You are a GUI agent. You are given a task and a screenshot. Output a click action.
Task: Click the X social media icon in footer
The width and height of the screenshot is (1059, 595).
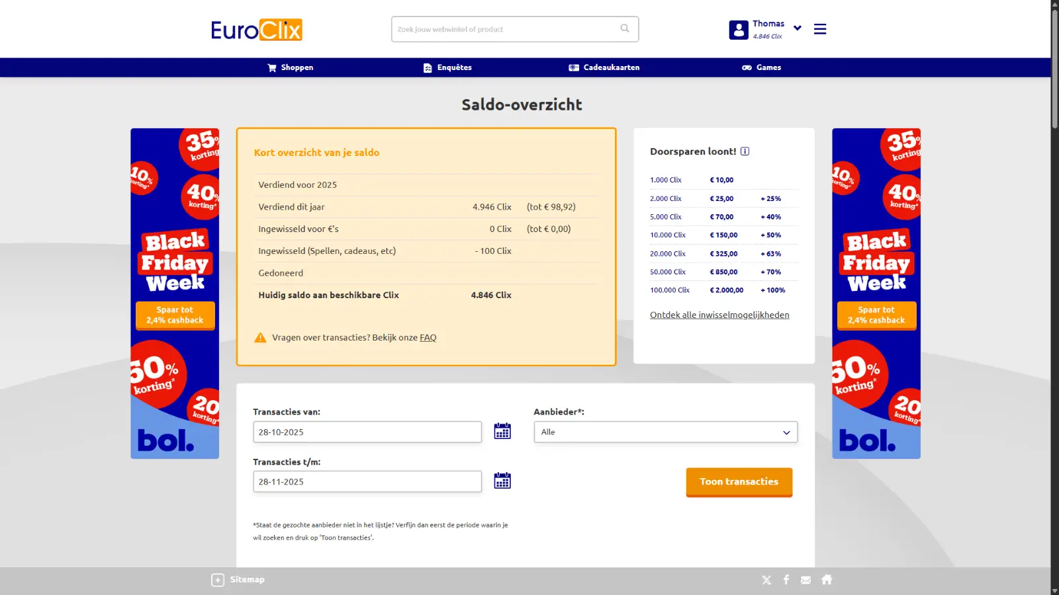point(766,579)
